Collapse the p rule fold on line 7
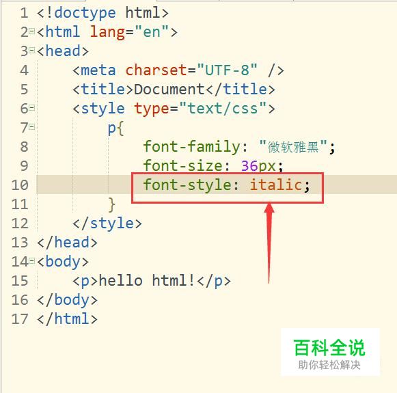This screenshot has width=397, height=393. pyautogui.click(x=31, y=126)
